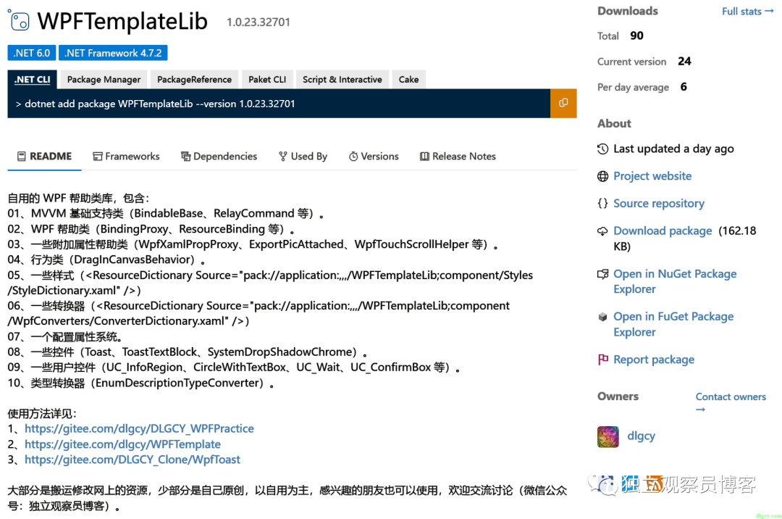Open the dlgcy owner profile link
Image resolution: width=782 pixels, height=519 pixels.
[641, 436]
